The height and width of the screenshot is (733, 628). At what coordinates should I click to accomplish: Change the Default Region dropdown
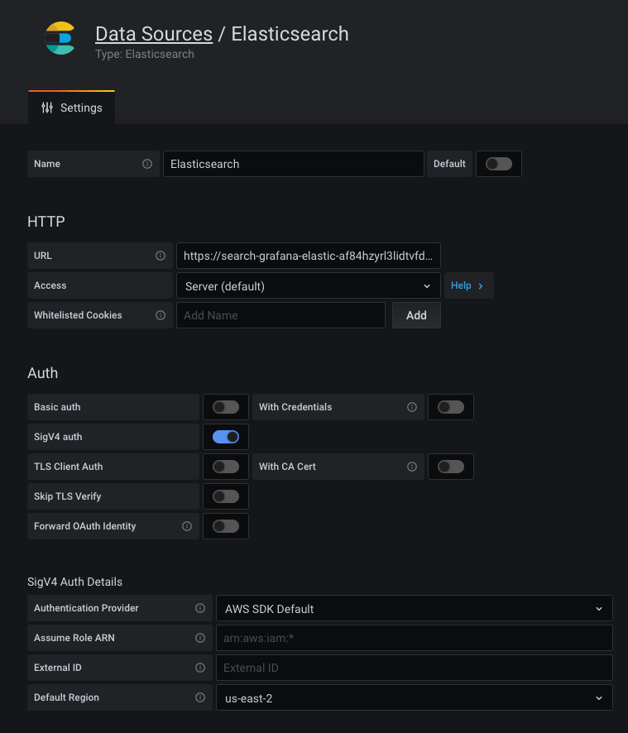tap(414, 697)
